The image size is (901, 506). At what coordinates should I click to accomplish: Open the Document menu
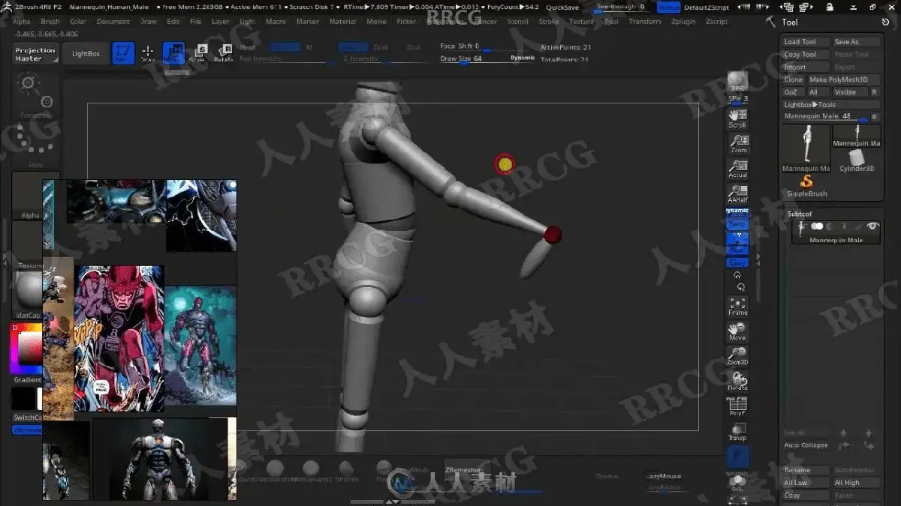coord(113,22)
